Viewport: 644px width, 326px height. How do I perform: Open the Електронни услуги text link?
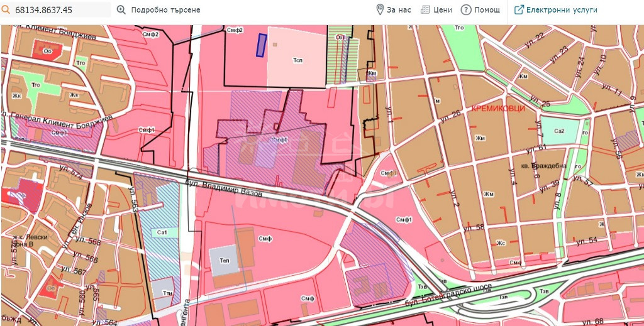coord(562,10)
